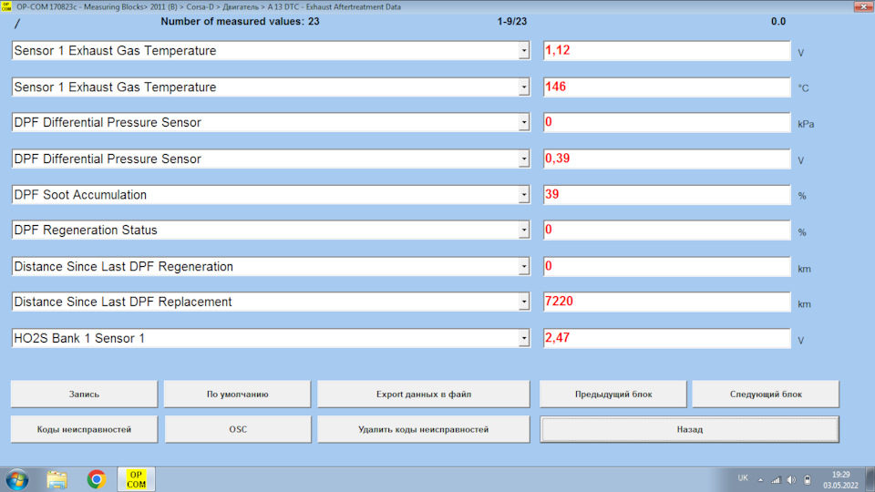
Task: Click DPF Regeneration Status value field
Action: pos(667,230)
